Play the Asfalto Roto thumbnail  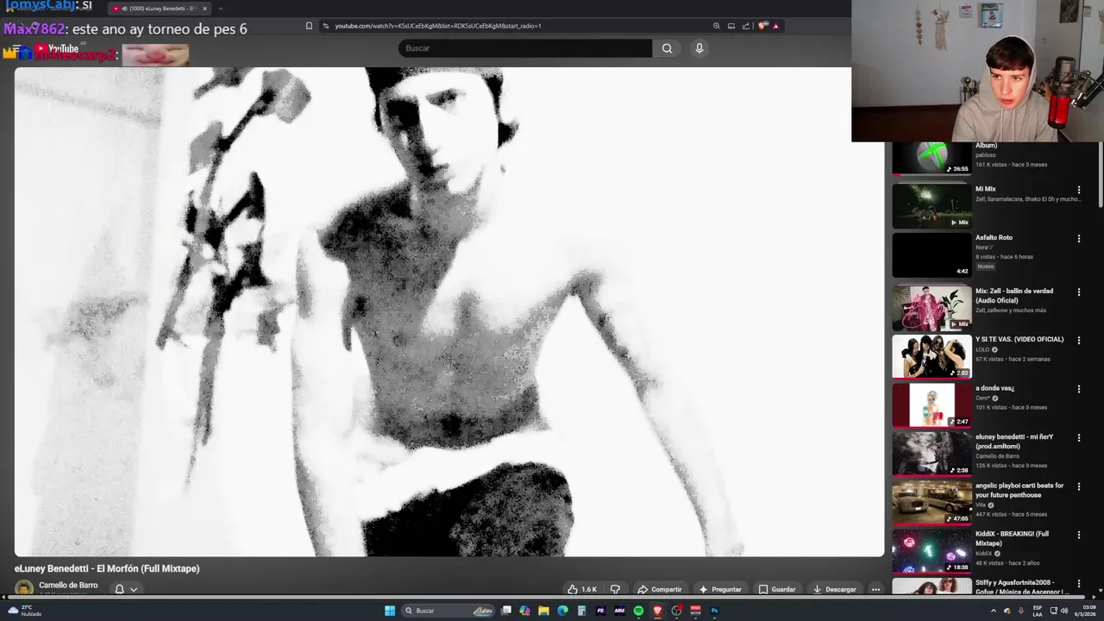click(931, 254)
